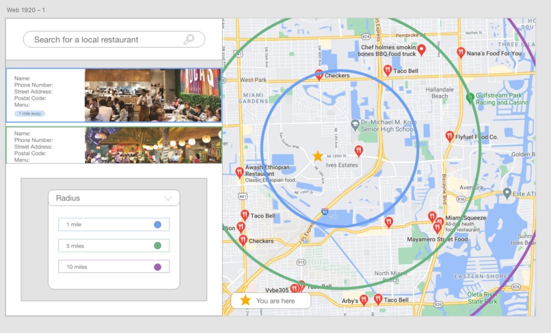Click the Elite gray location pin near Aventura
Screen dimensions: 551x333
pyautogui.click(x=507, y=192)
